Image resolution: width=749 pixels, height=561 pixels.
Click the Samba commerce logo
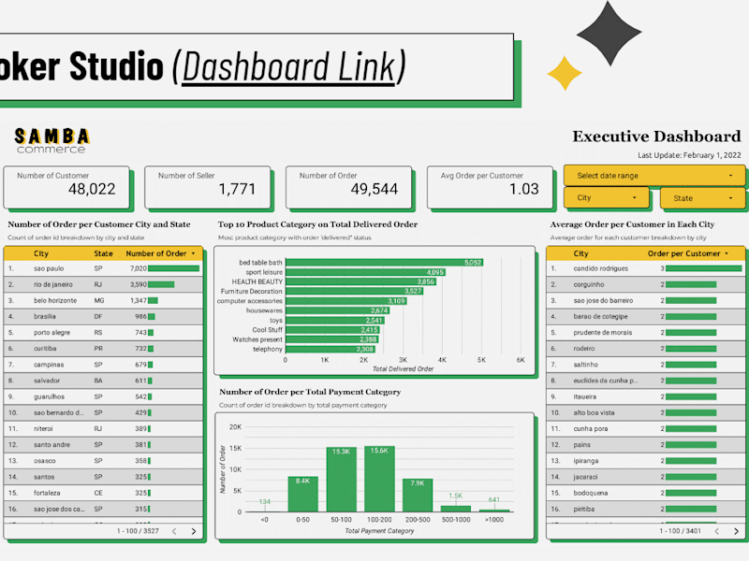coord(51,140)
